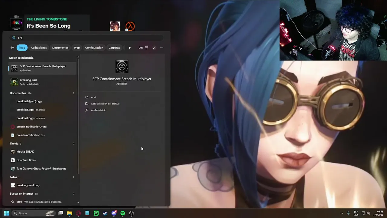Select the Todo filter tab
Viewport: 387px width, 218px height.
pos(22,48)
